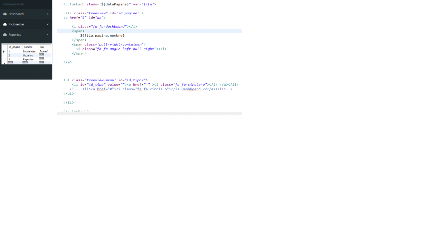
Task: Open the Incidencias sidebar item
Action: [x=26, y=24]
